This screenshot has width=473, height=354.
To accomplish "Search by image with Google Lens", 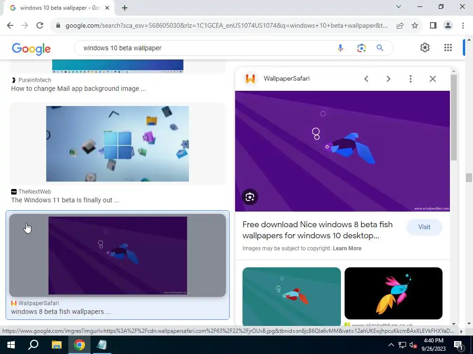I will coord(361,48).
